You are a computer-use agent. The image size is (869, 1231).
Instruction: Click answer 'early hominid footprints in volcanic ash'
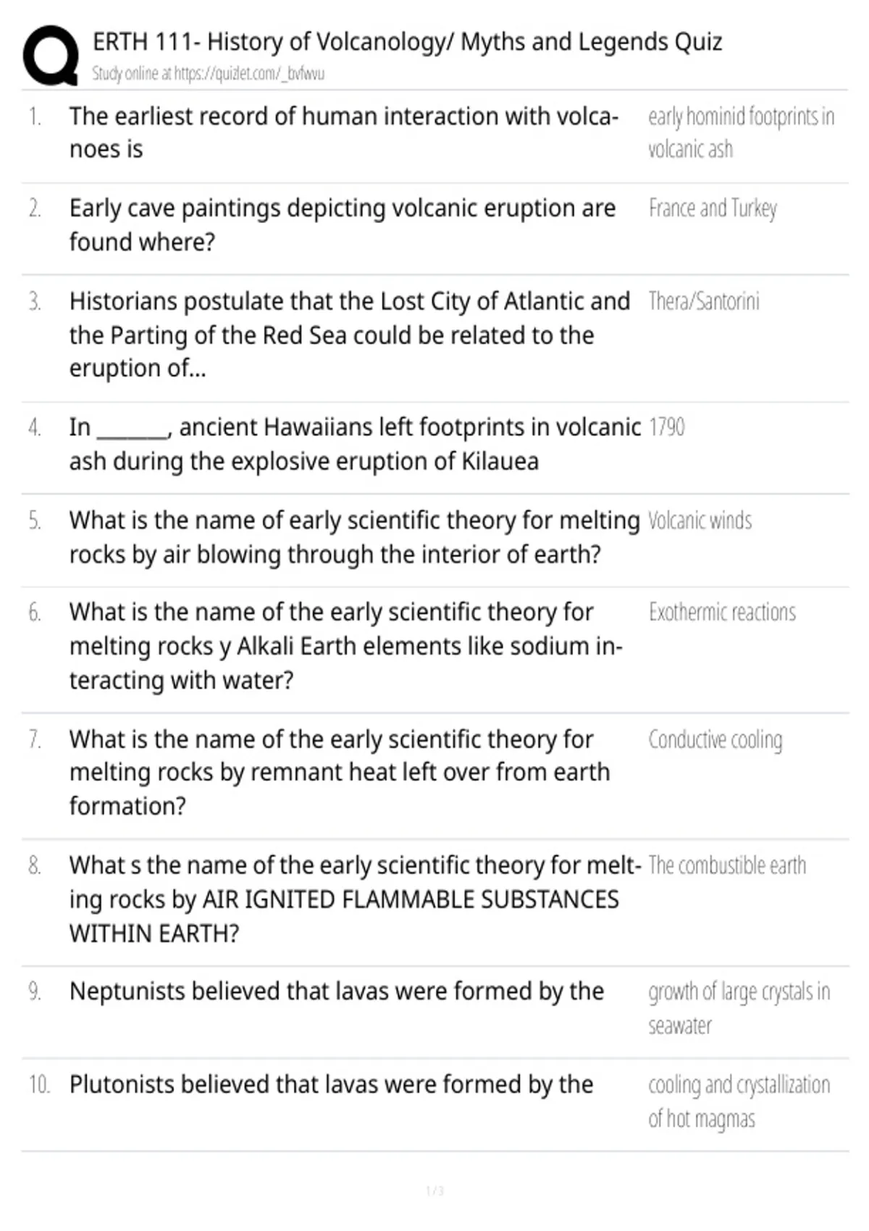click(741, 133)
